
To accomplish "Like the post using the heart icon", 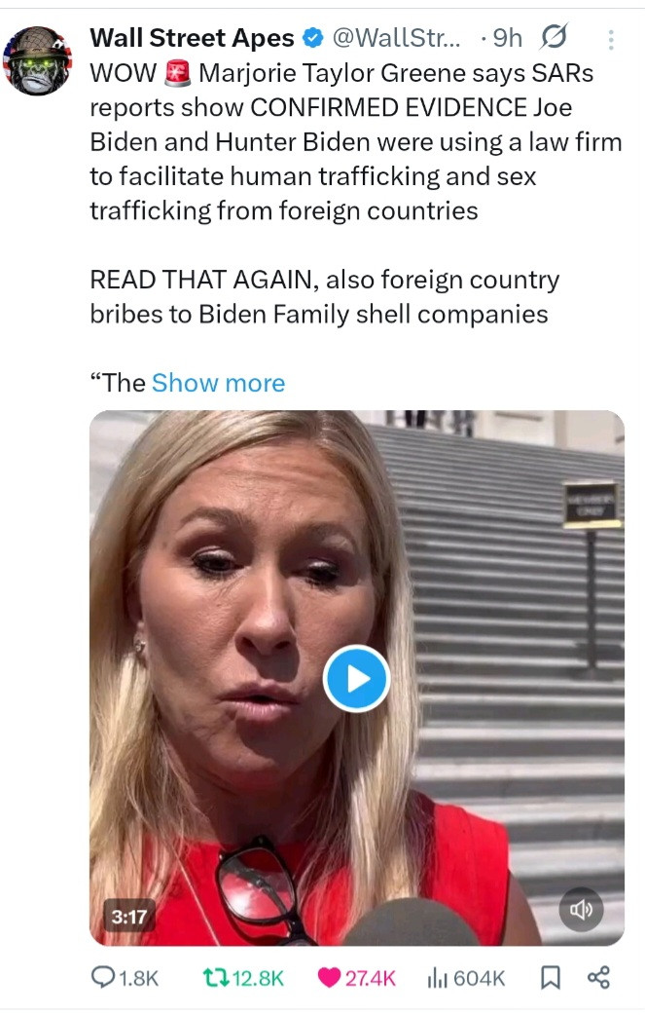I will (357, 977).
